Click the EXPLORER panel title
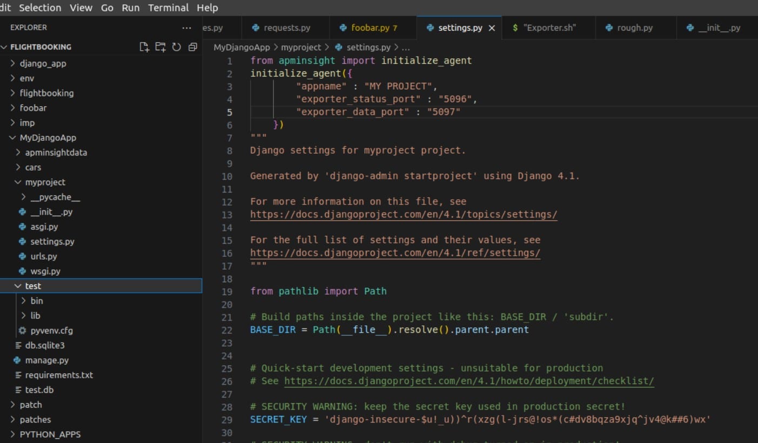Image resolution: width=758 pixels, height=443 pixels. tap(29, 28)
